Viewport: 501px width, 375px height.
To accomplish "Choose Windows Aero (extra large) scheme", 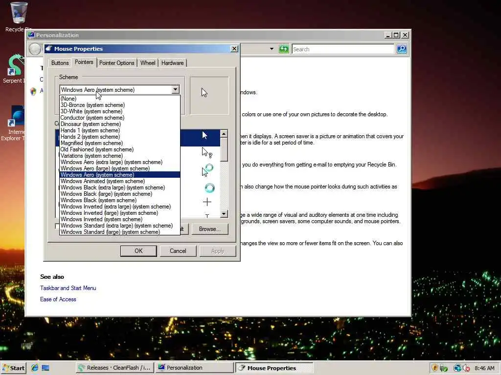I will [120, 162].
